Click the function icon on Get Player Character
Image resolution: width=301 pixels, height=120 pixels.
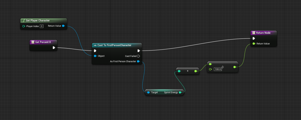point(24,21)
